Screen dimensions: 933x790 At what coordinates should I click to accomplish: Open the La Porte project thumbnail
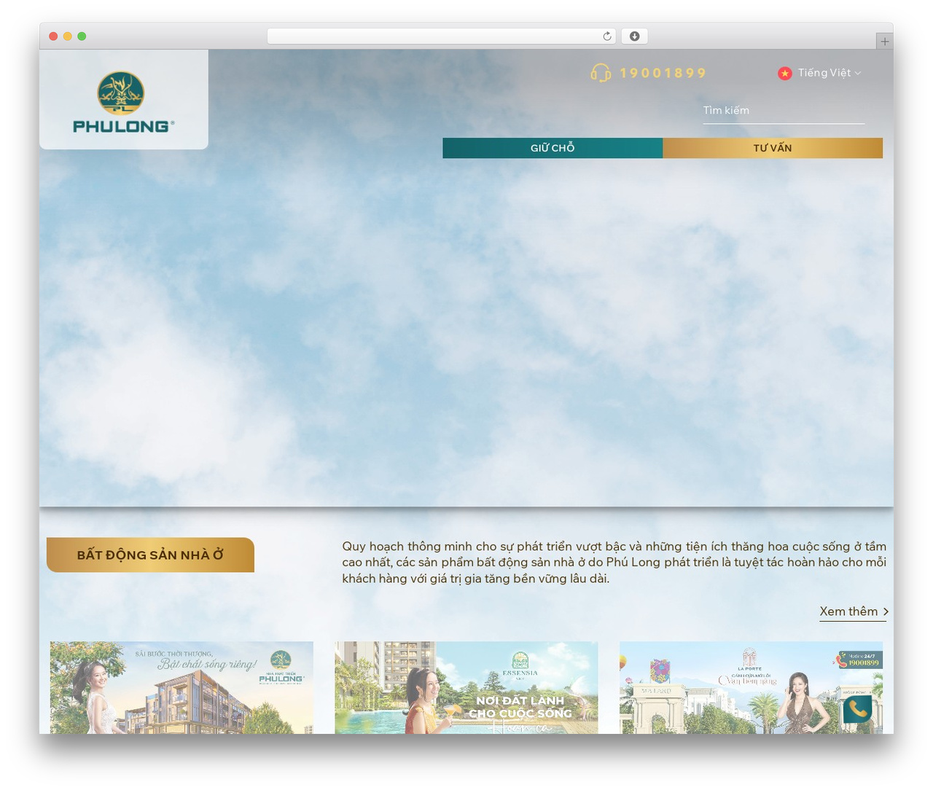(751, 687)
